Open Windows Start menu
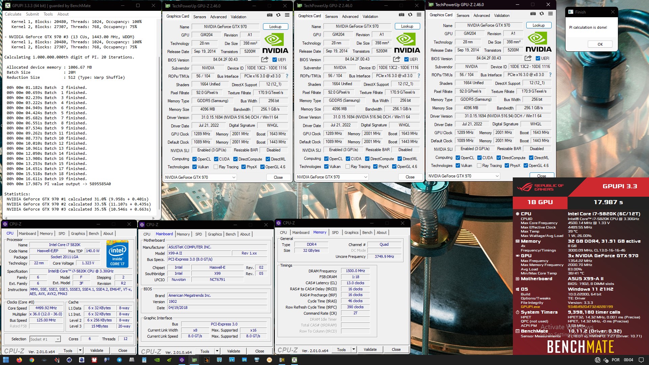Image resolution: width=649 pixels, height=365 pixels. point(6,360)
